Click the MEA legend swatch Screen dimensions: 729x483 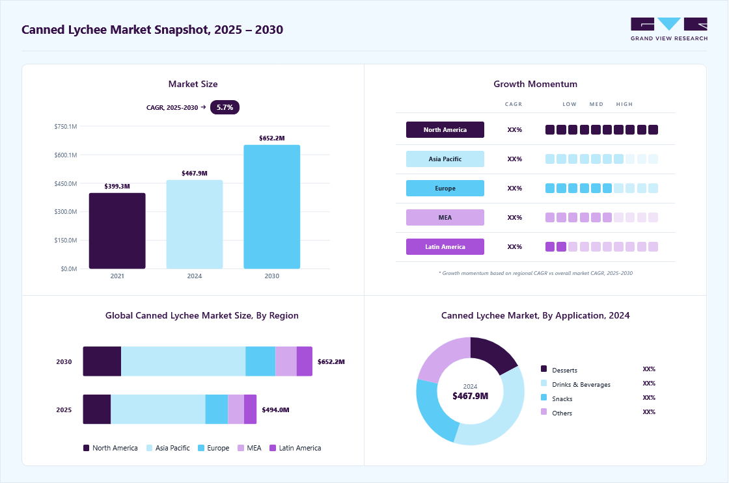241,448
